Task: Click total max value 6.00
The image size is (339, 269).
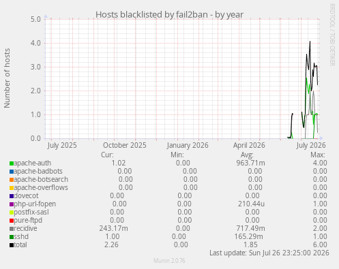Action: pyautogui.click(x=320, y=244)
